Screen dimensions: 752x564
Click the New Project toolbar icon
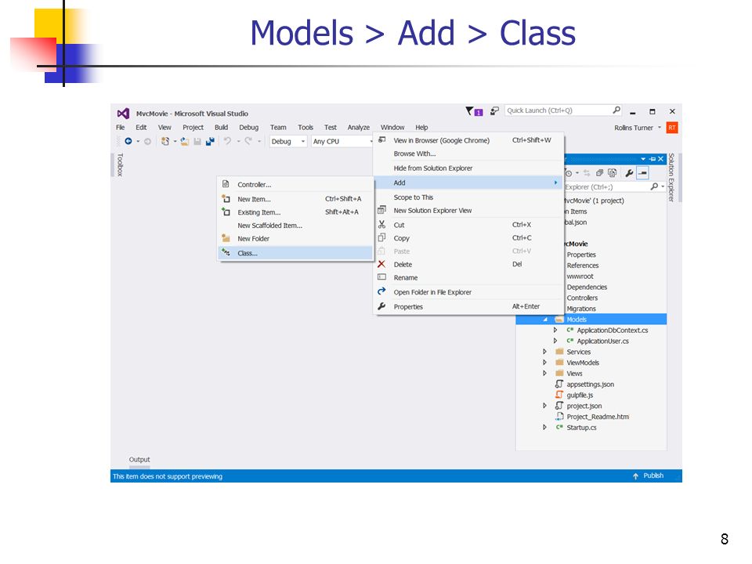[165, 141]
